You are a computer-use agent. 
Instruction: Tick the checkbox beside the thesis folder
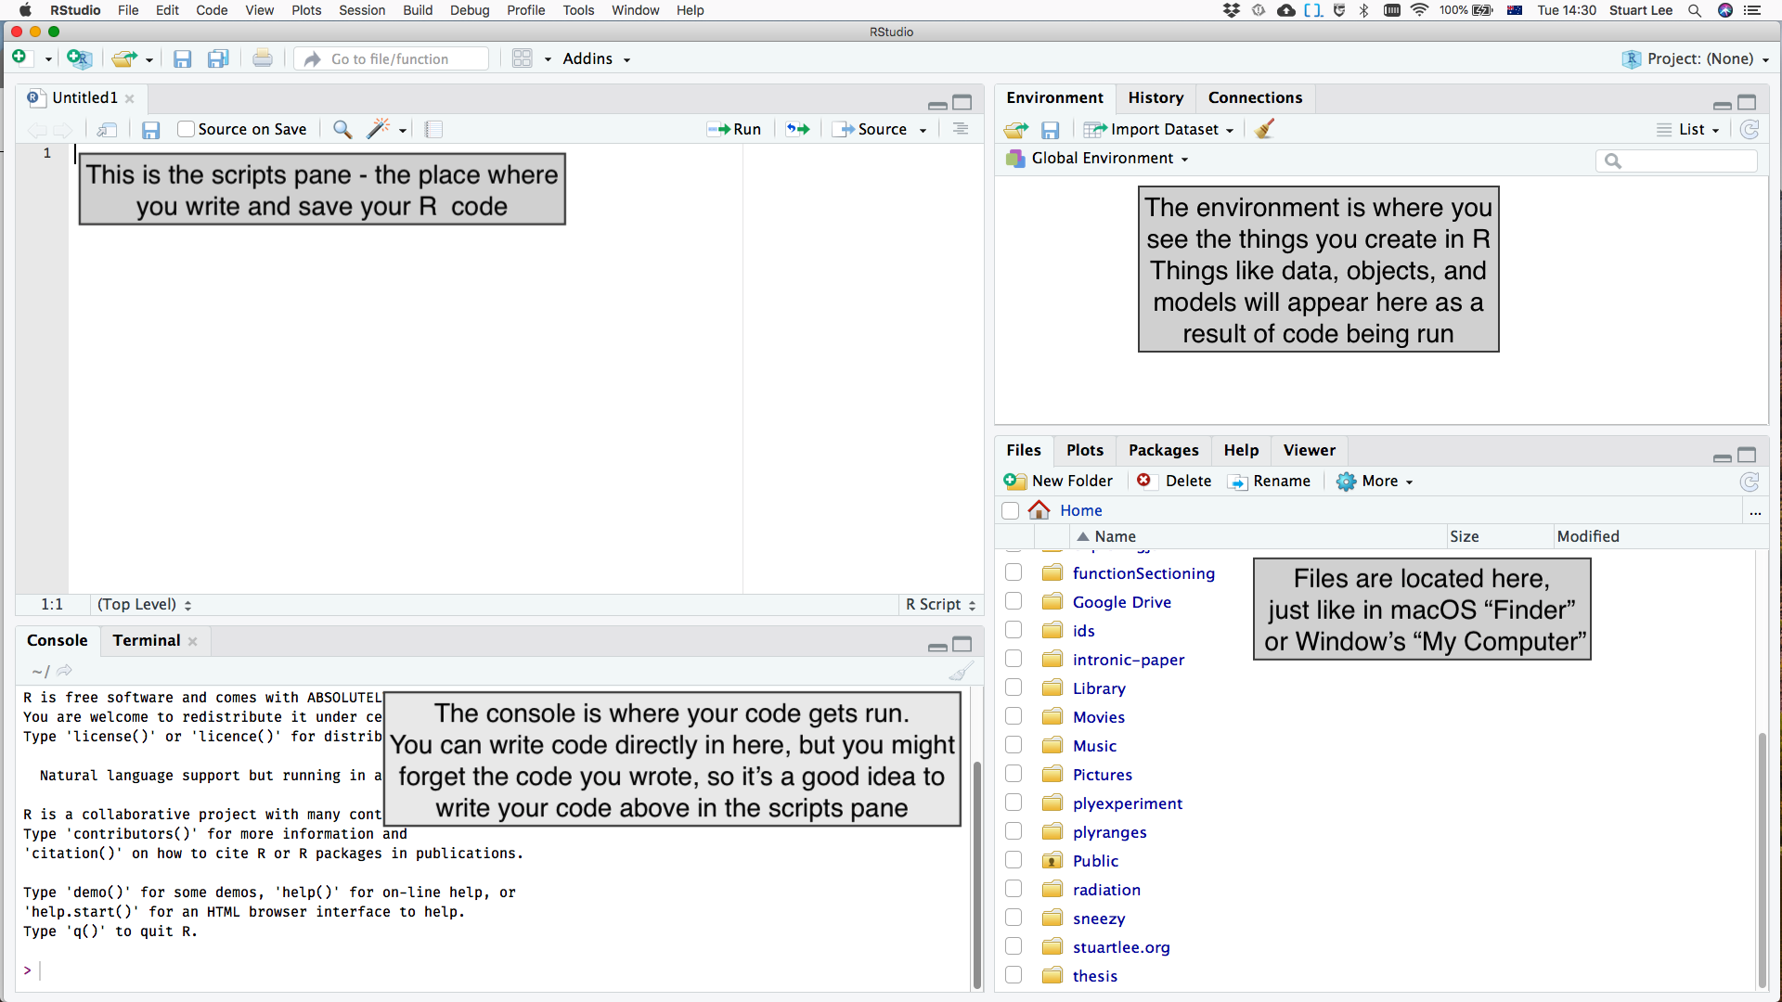(x=1014, y=975)
